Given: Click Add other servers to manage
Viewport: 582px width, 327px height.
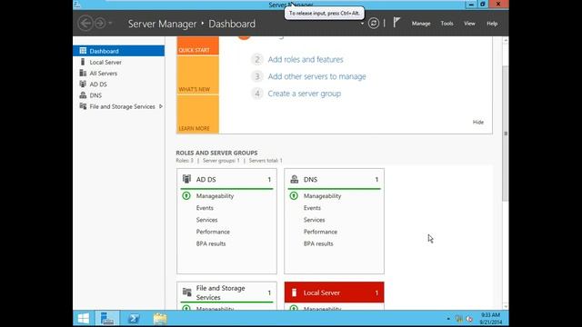Looking at the screenshot, I should point(316,76).
